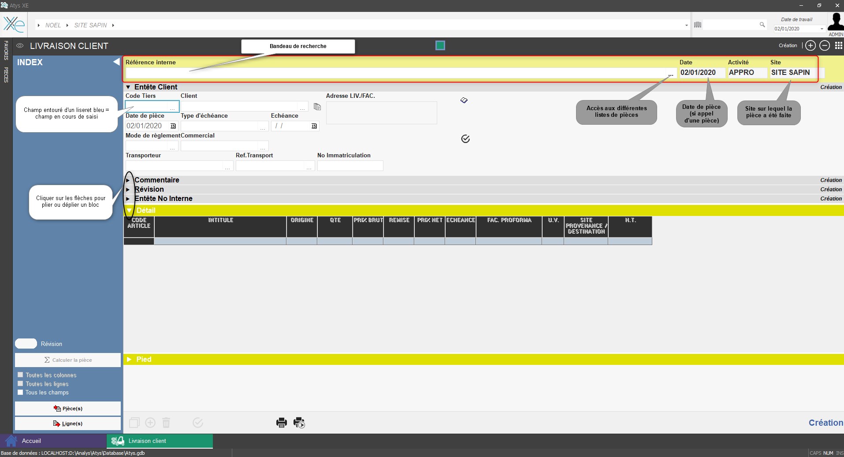The width and height of the screenshot is (844, 457).
Task: Click the copy address icon beside Client
Action: (317, 107)
